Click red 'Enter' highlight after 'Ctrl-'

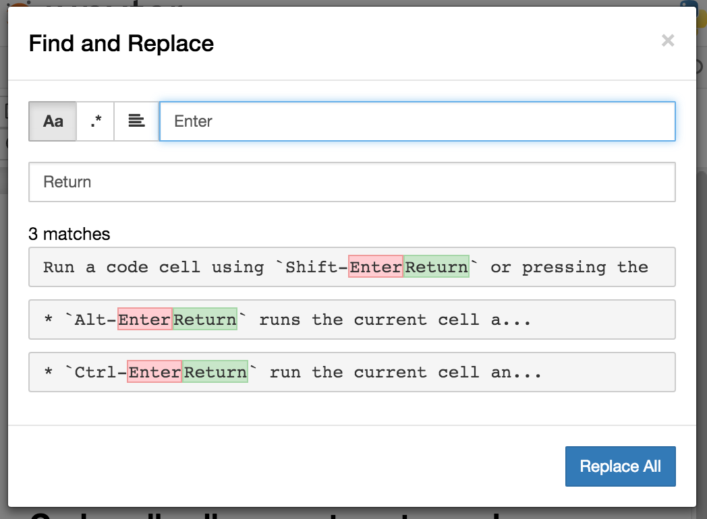154,372
